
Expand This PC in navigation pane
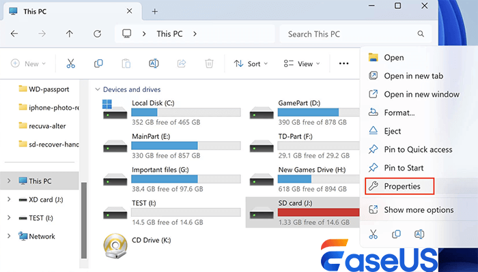coord(9,181)
